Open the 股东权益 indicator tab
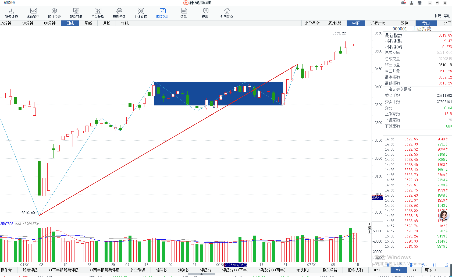This screenshot has width=452, height=277. 330,270
